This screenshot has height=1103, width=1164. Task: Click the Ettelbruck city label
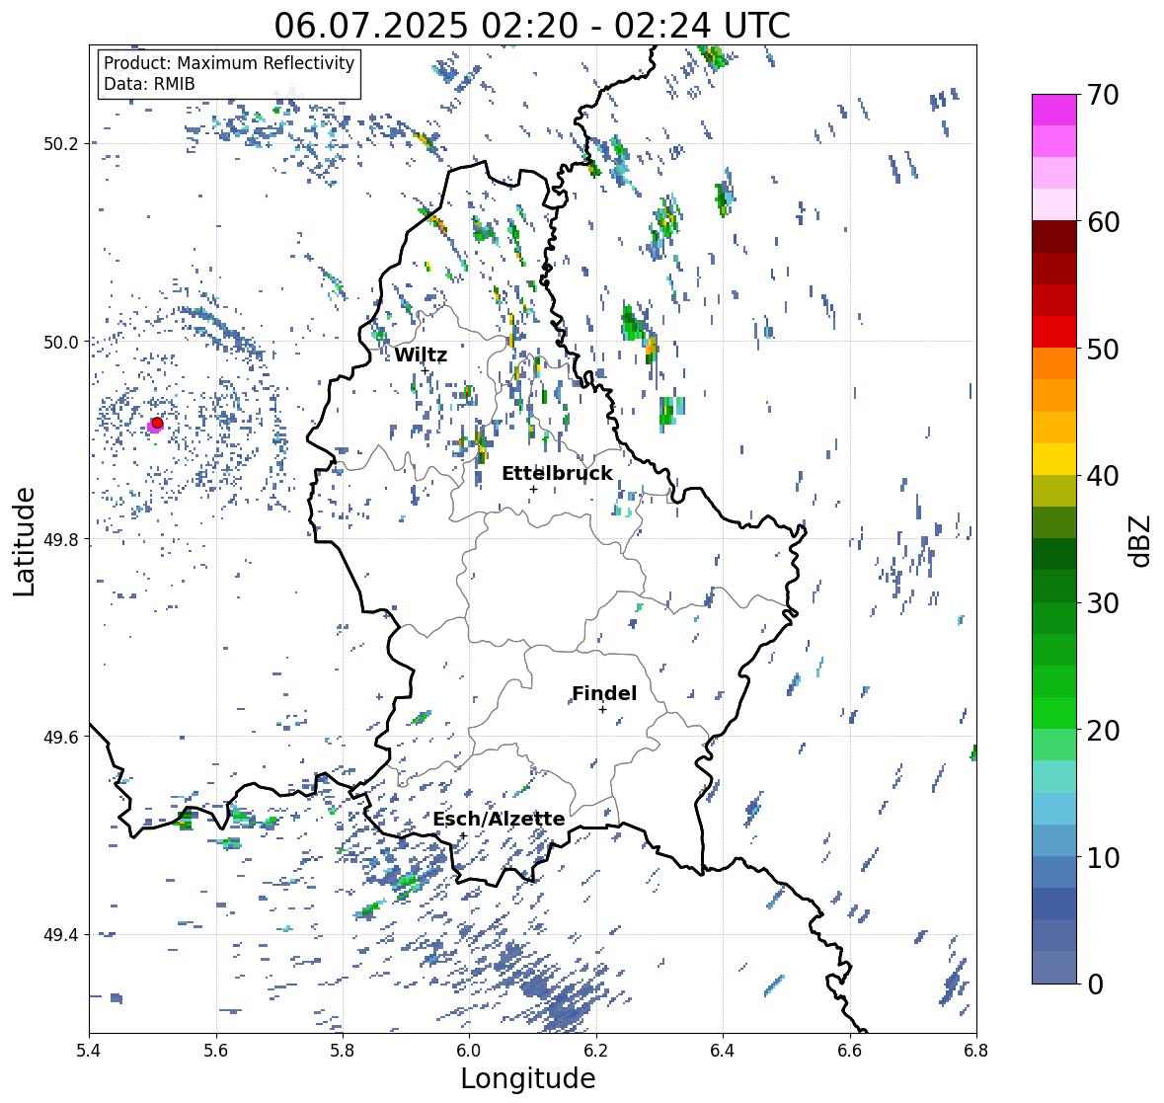click(558, 473)
